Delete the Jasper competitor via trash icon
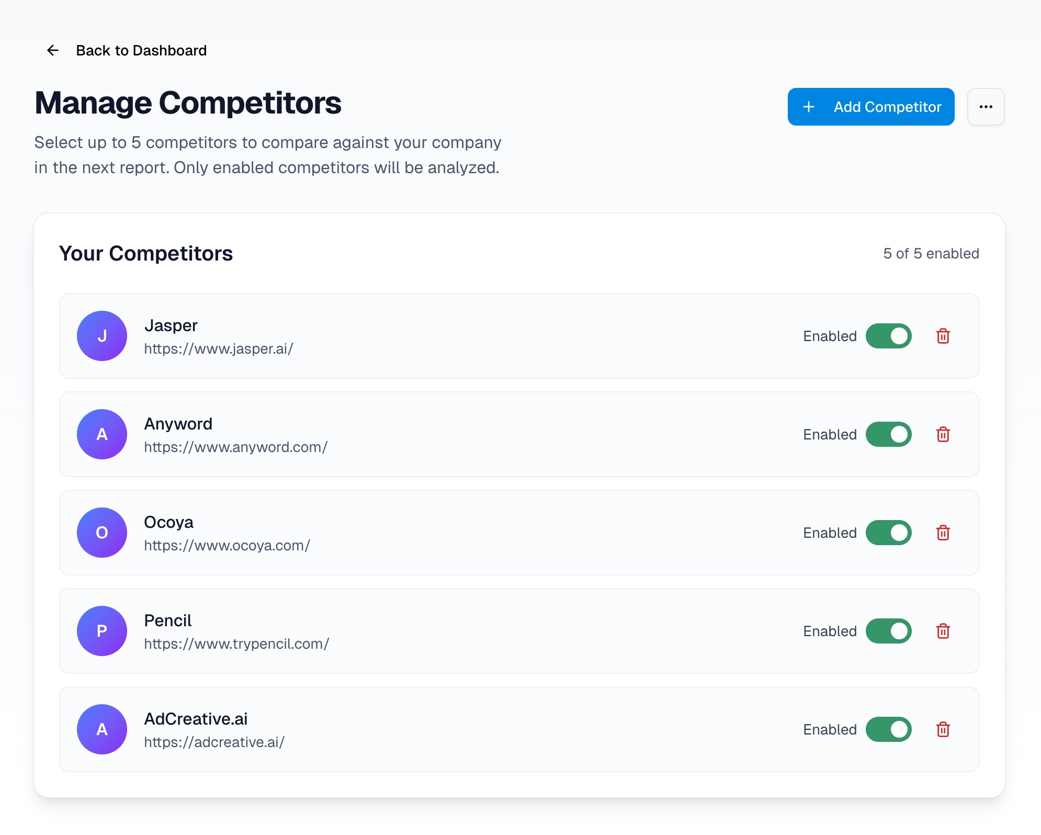 point(944,336)
